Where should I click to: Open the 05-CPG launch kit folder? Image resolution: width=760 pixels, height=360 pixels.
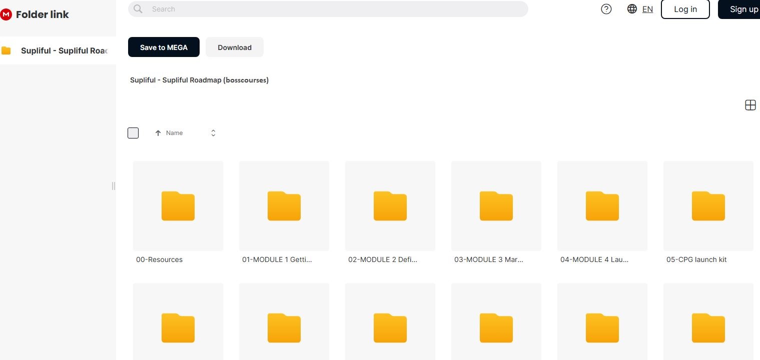pyautogui.click(x=708, y=205)
